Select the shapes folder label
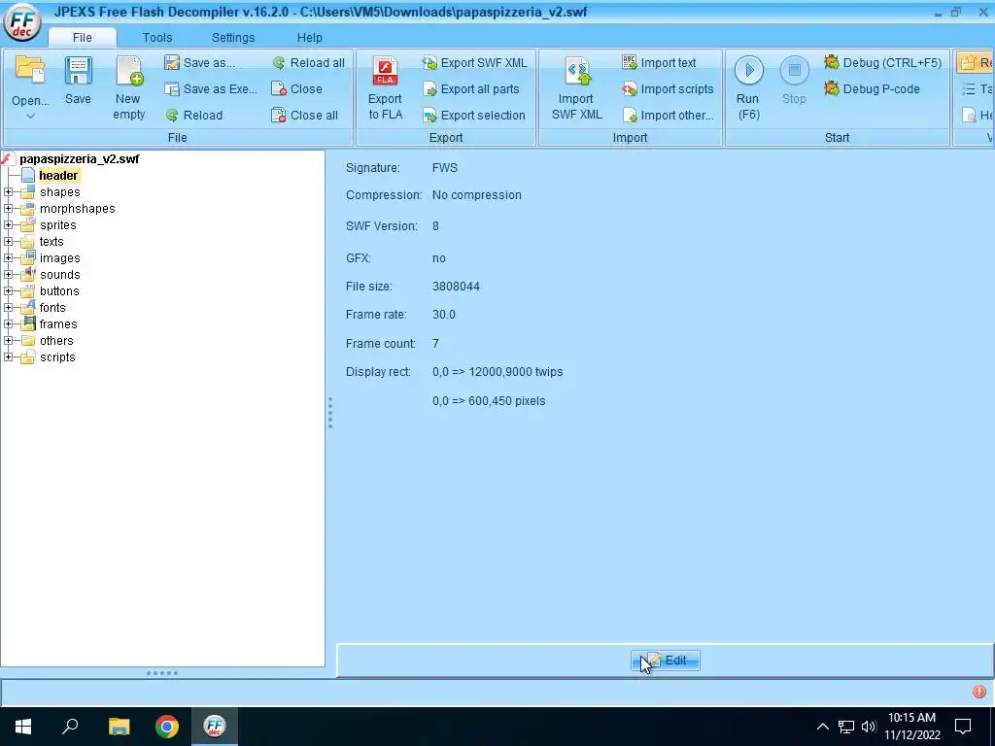Image resolution: width=995 pixels, height=746 pixels. [x=59, y=191]
